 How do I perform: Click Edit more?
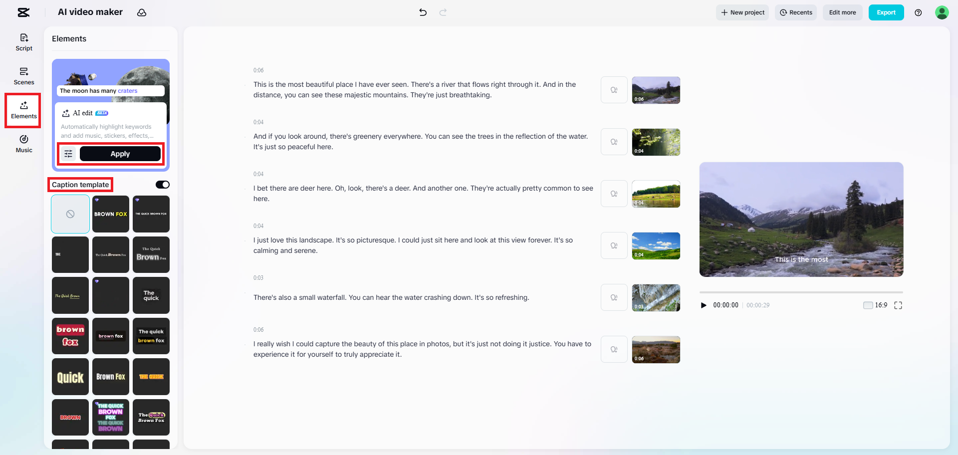(x=842, y=12)
